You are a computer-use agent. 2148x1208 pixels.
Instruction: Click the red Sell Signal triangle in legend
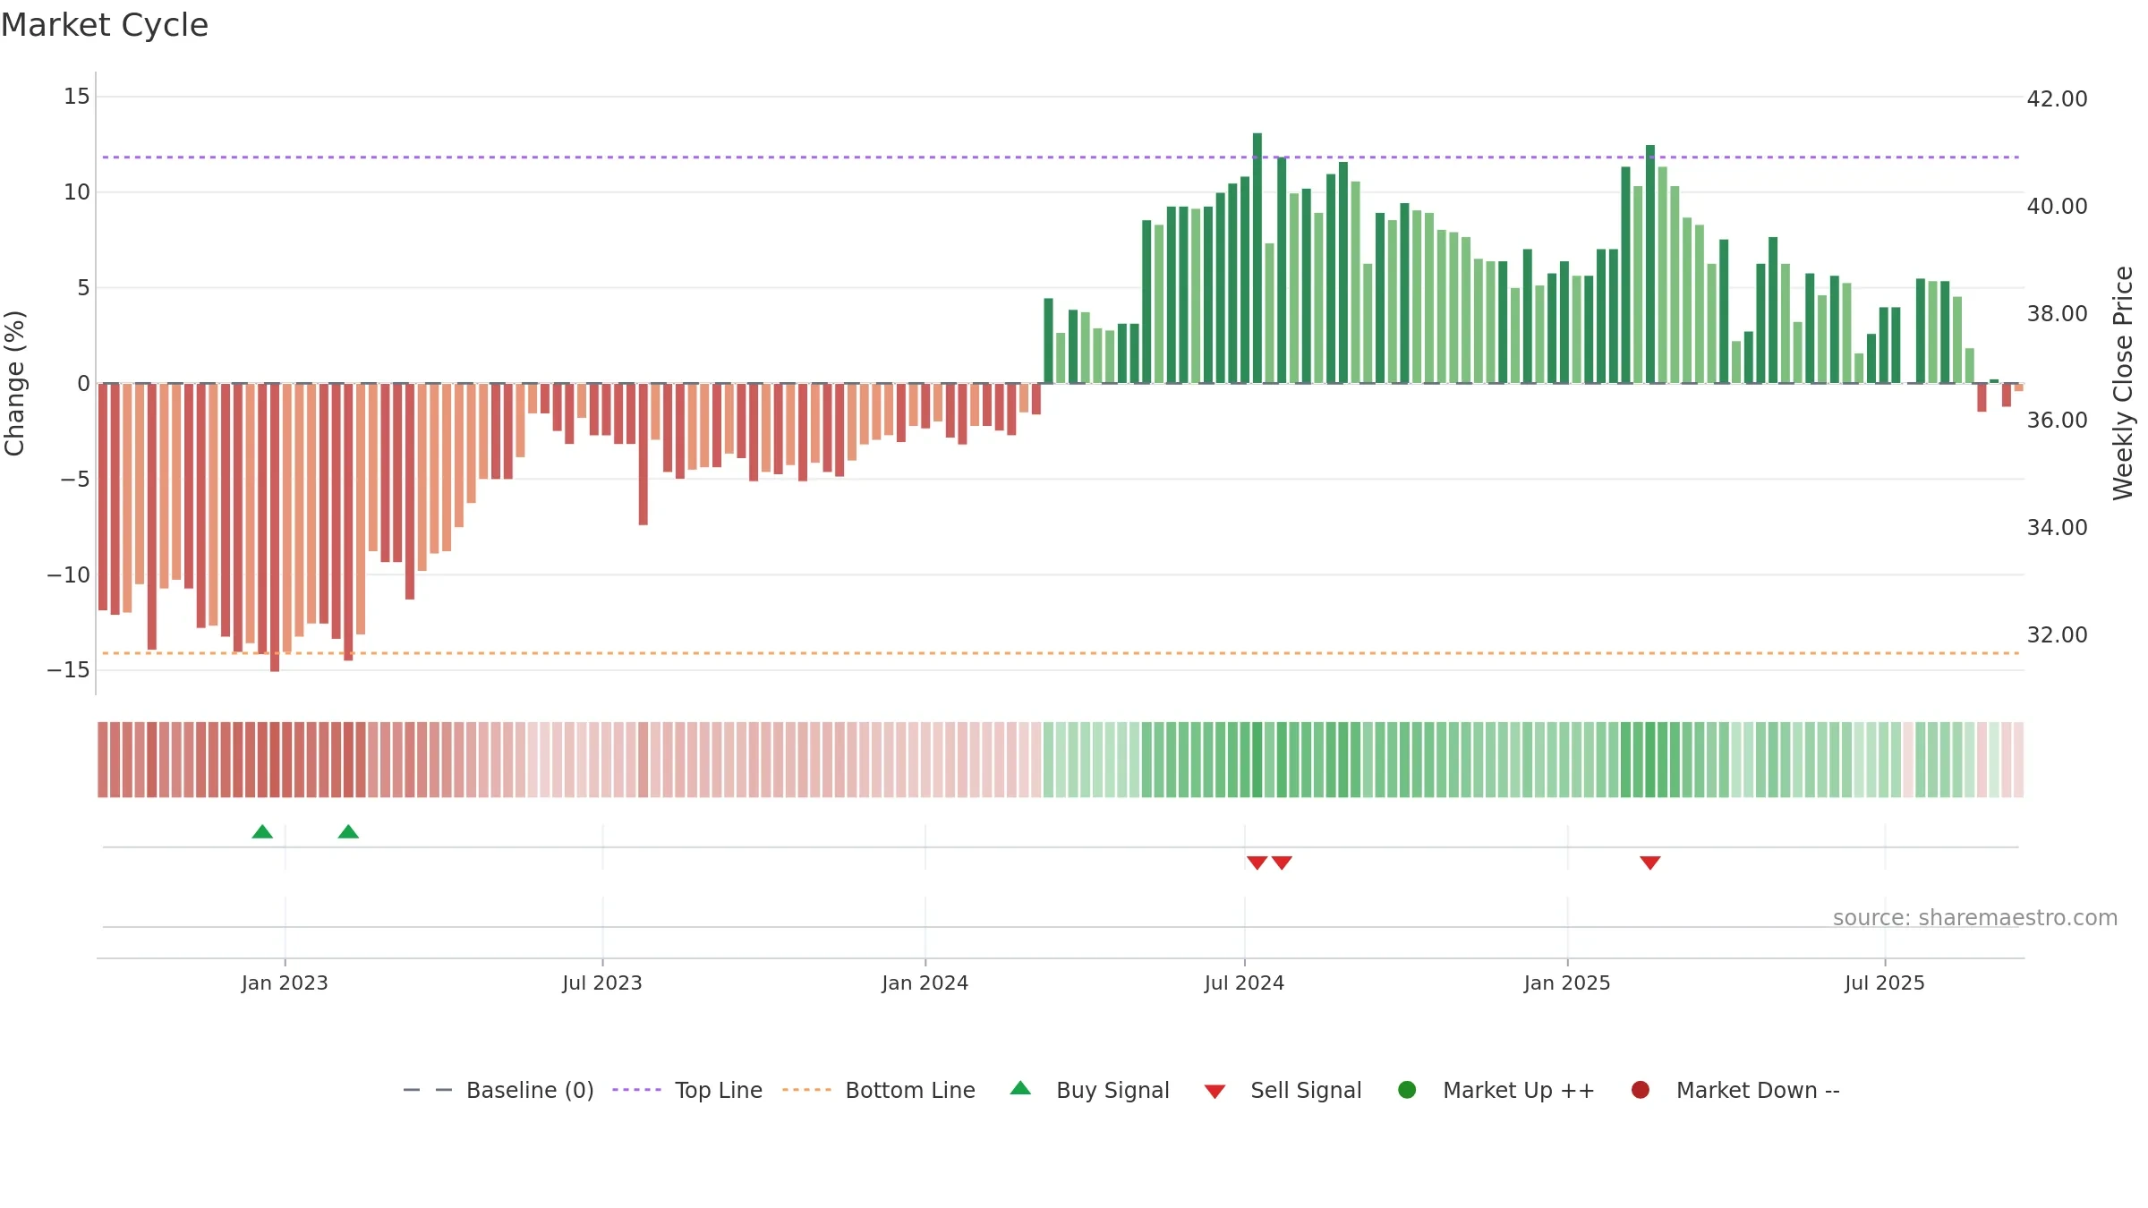click(x=1215, y=1092)
